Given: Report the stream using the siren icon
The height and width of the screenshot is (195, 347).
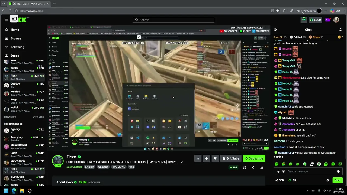Looking at the screenshot, I should coord(262,167).
